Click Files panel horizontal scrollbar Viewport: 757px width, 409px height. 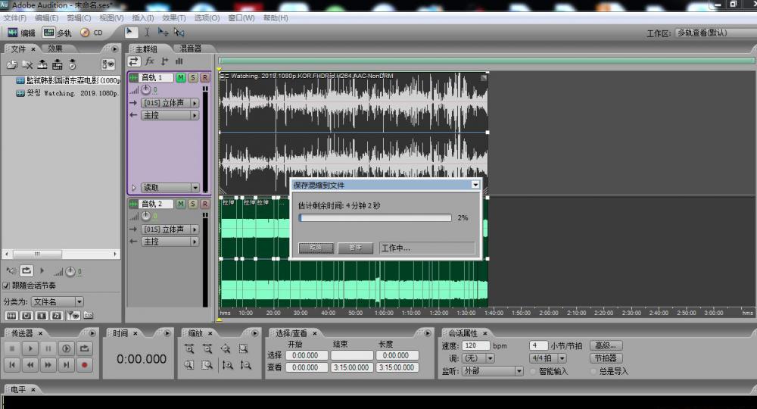[61, 254]
